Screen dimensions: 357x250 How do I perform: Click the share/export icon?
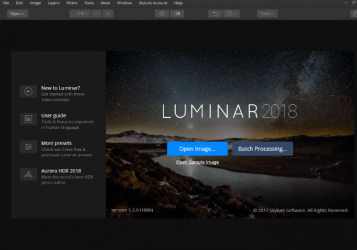pyautogui.click(x=354, y=13)
